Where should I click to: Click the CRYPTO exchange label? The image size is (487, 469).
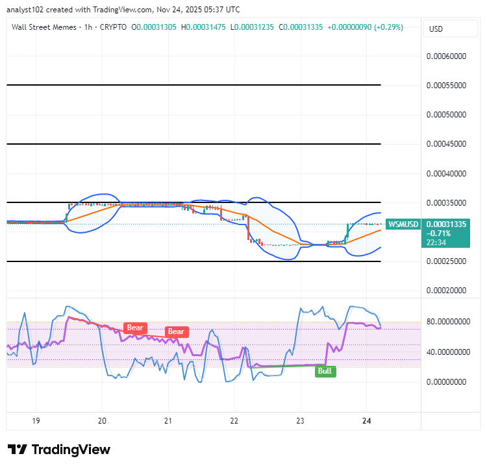pyautogui.click(x=113, y=27)
